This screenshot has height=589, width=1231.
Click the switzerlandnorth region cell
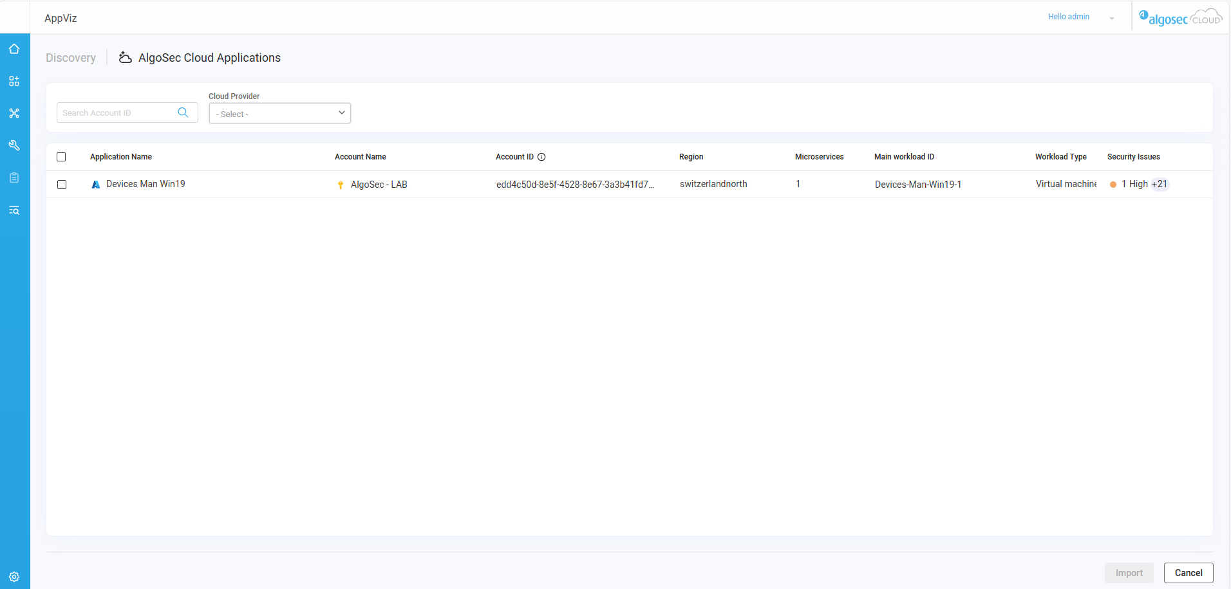[713, 184]
